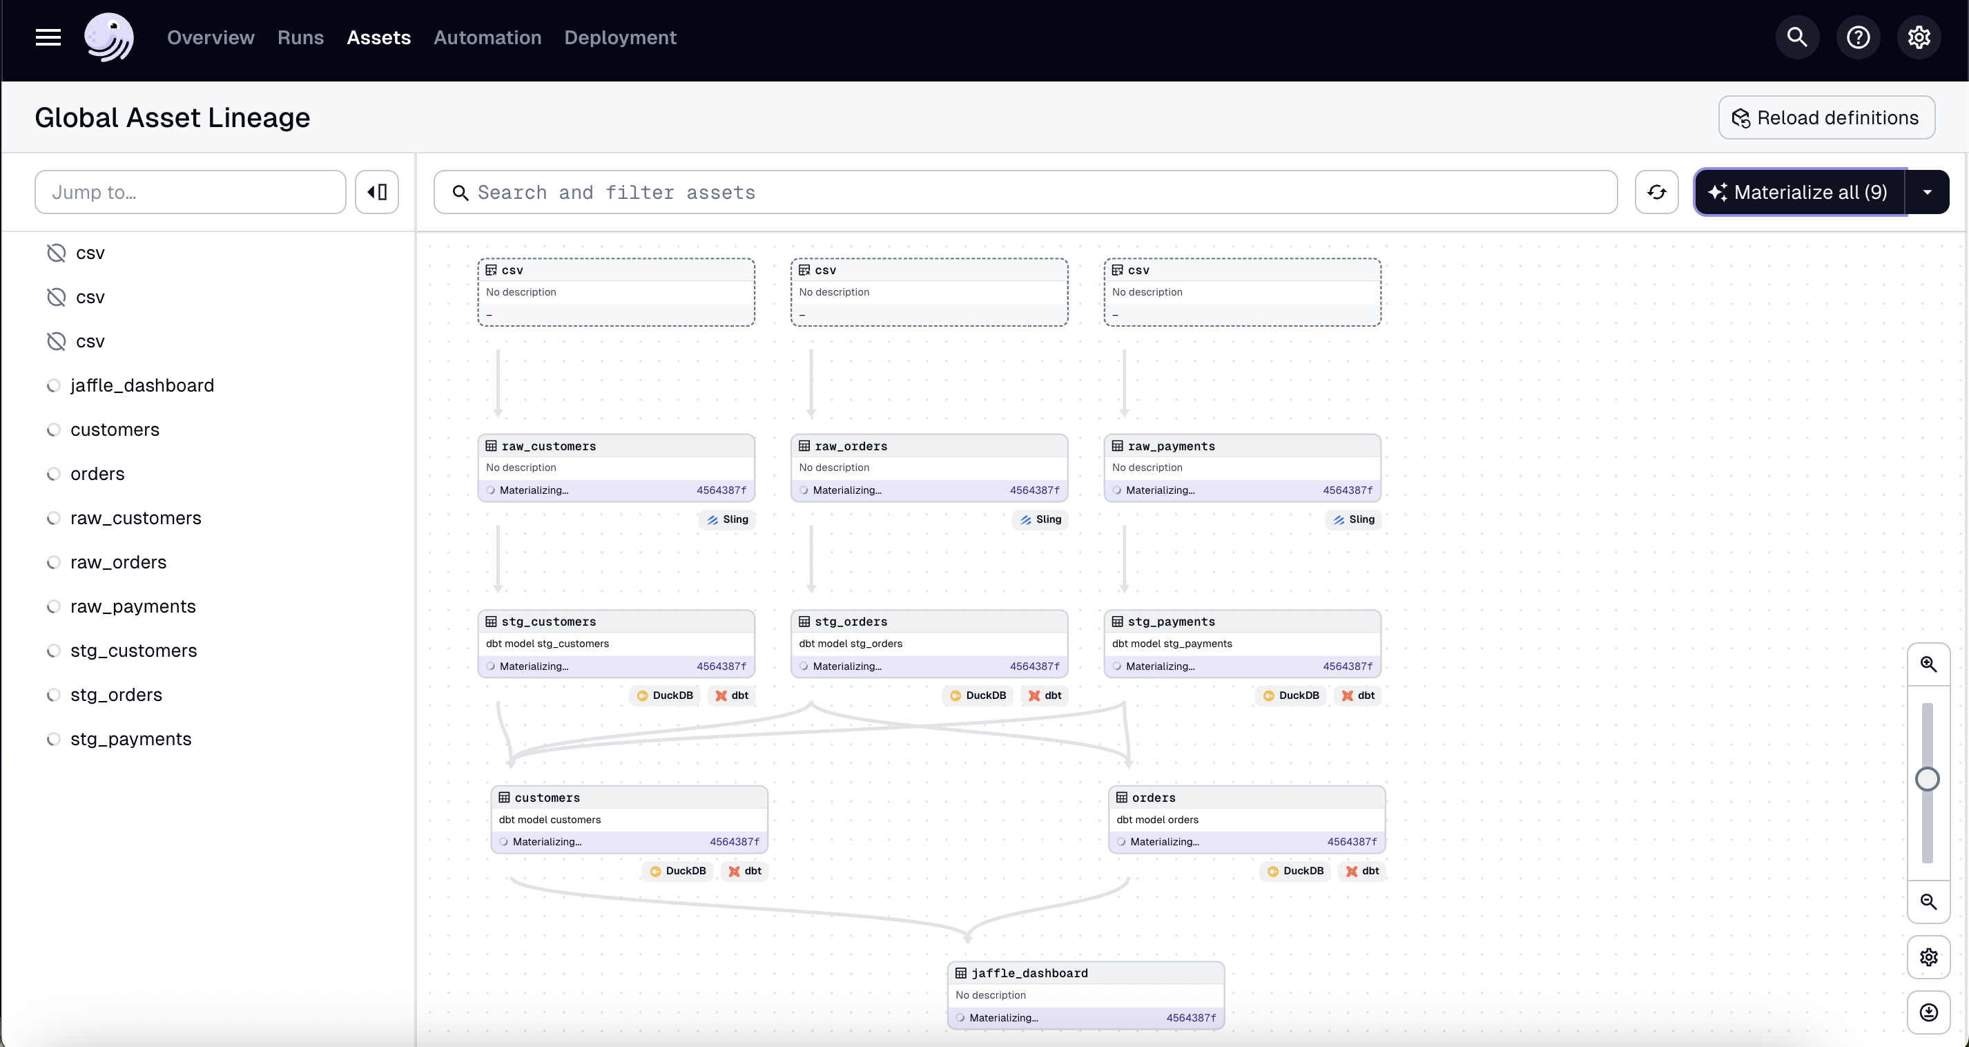
Task: Open user settings with the gear icon
Action: tap(1919, 37)
